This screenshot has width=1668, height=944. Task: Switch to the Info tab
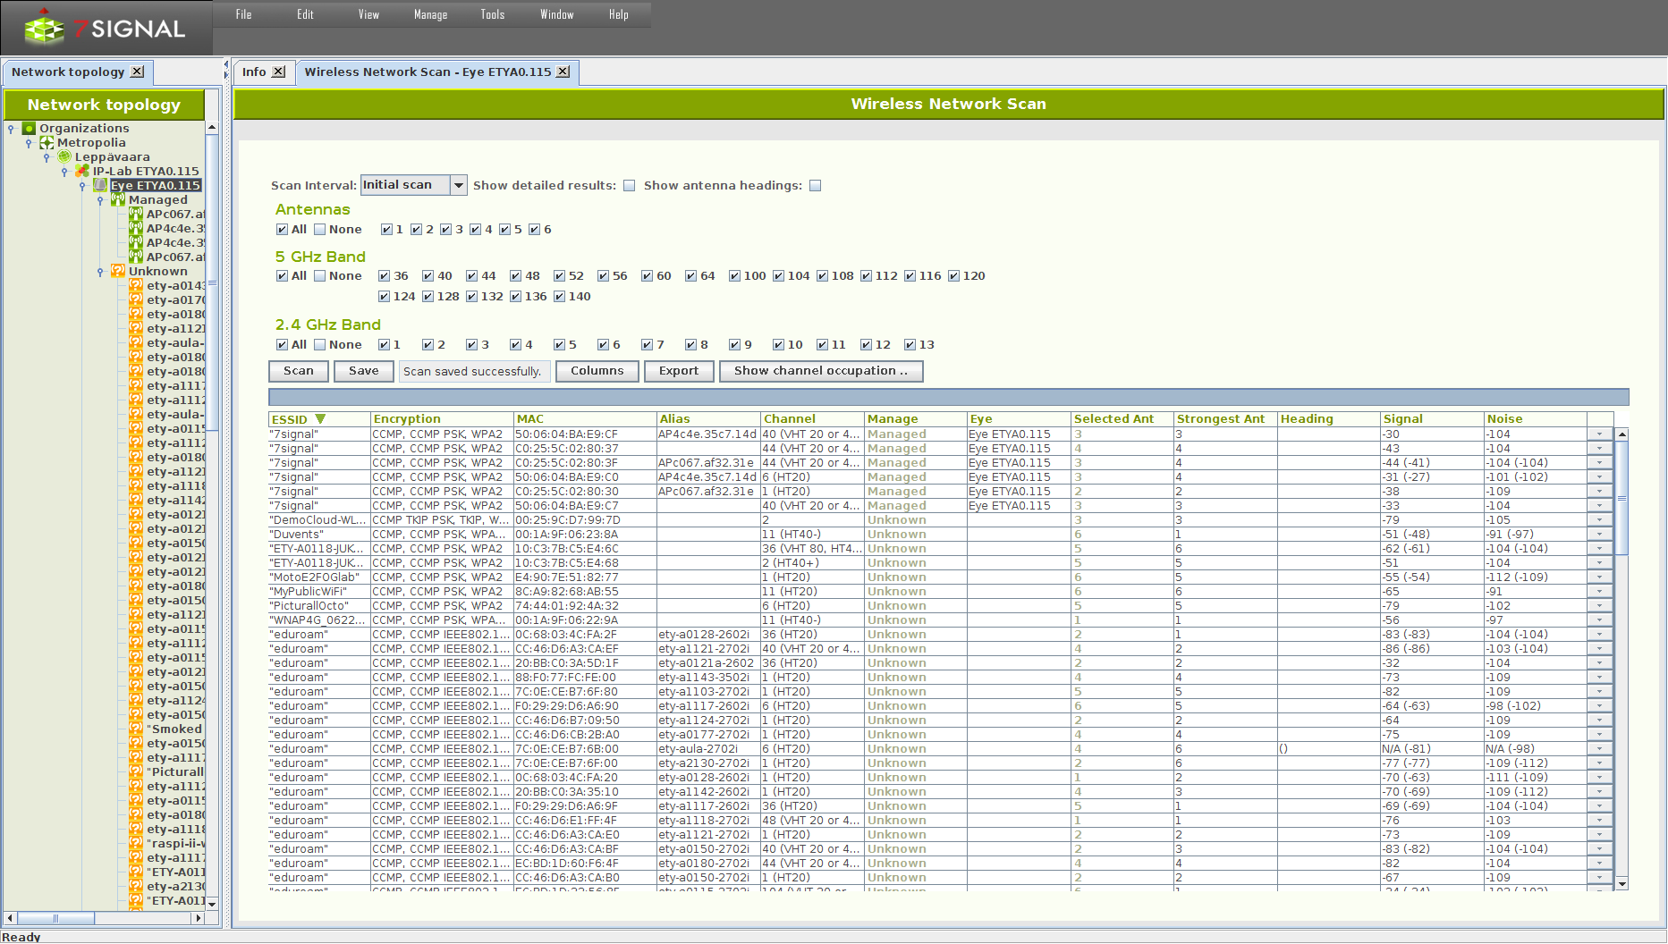[x=254, y=72]
